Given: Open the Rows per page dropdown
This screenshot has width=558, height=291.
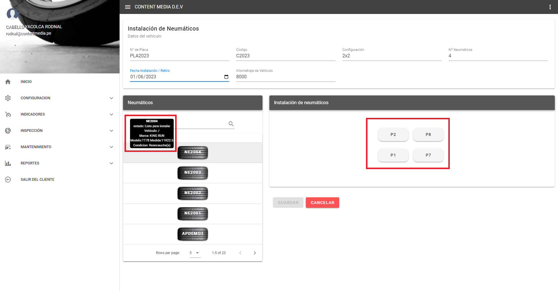Looking at the screenshot, I should (x=195, y=253).
